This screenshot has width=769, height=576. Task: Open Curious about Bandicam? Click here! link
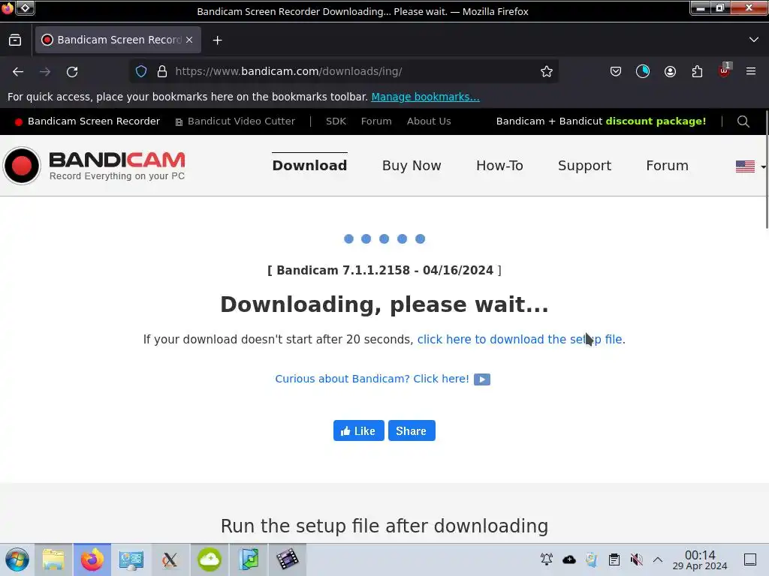[372, 379]
